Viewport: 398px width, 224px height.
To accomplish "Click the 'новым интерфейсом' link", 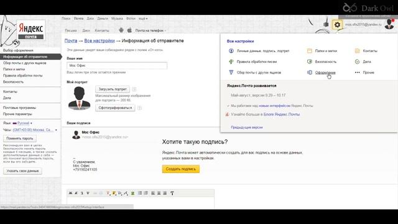I will (x=274, y=106).
